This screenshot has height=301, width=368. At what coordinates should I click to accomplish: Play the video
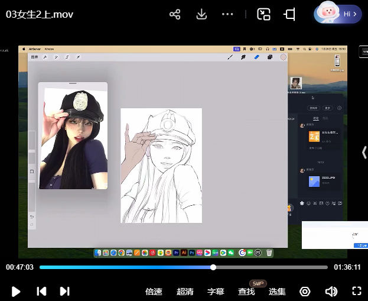pyautogui.click(x=16, y=291)
